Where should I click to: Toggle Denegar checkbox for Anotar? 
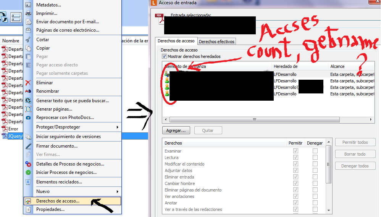(x=315, y=203)
